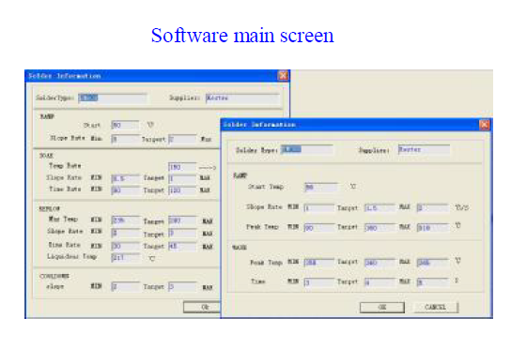The height and width of the screenshot is (349, 511).
Task: Select WAVE Peak Temp MIN field
Action: [318, 262]
